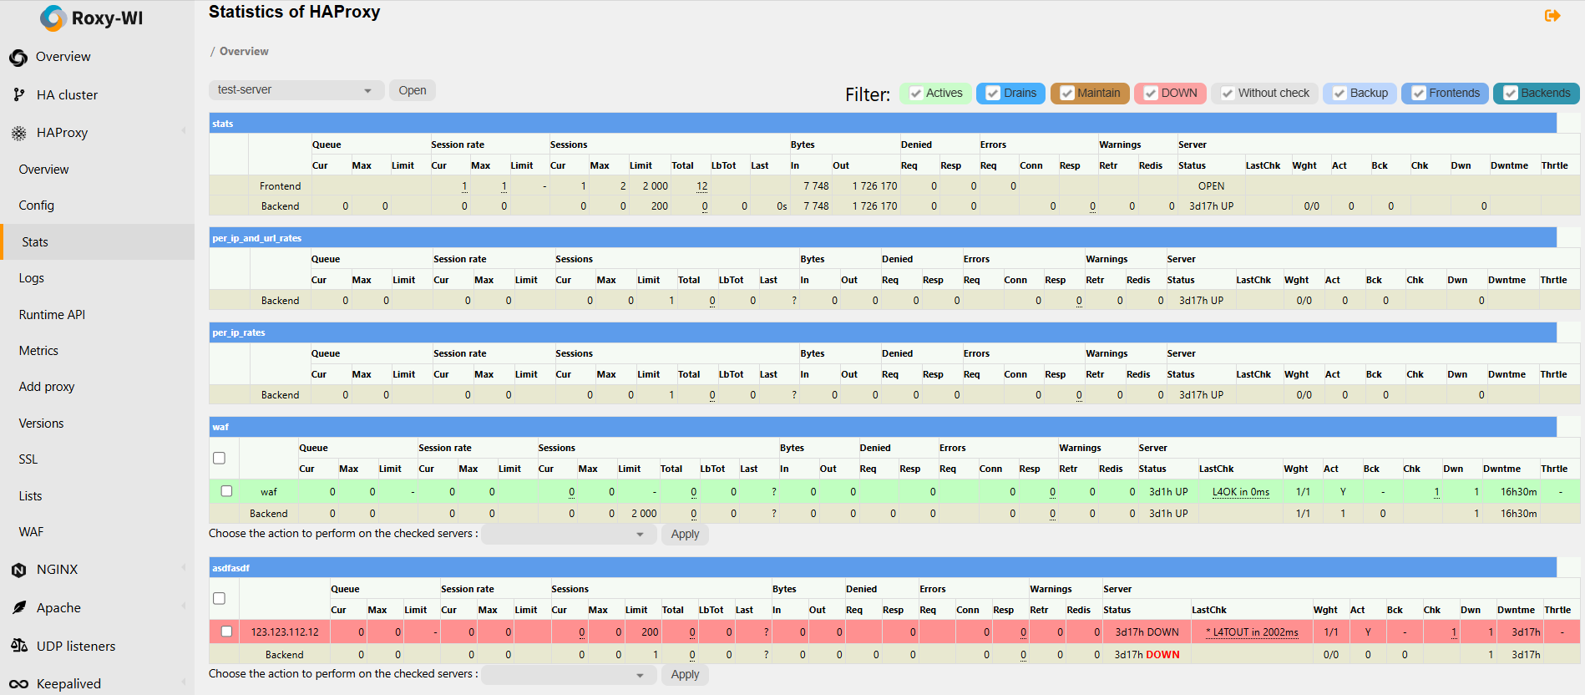1585x695 pixels.
Task: Click the stats section header link
Action: 223,124
